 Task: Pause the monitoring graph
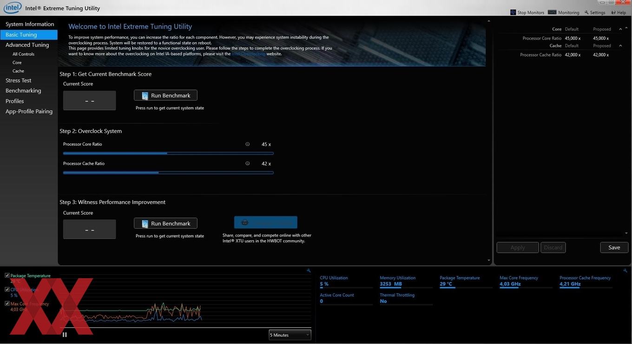point(65,335)
